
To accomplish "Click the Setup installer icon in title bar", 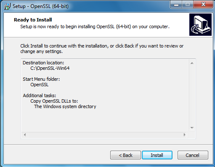I will coord(7,6).
